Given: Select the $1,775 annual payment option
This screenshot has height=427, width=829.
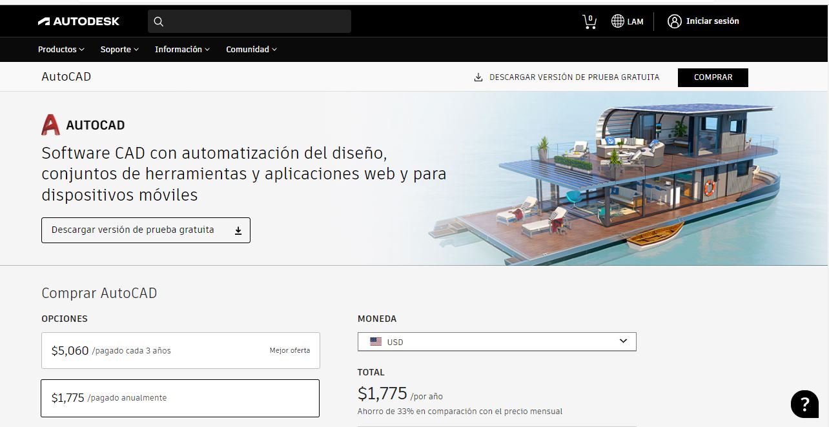Looking at the screenshot, I should tap(181, 398).
